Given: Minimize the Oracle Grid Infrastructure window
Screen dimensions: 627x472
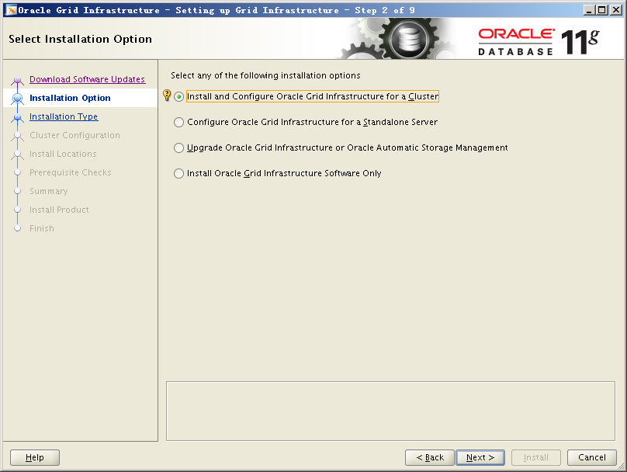Looking at the screenshot, I should (x=589, y=10).
